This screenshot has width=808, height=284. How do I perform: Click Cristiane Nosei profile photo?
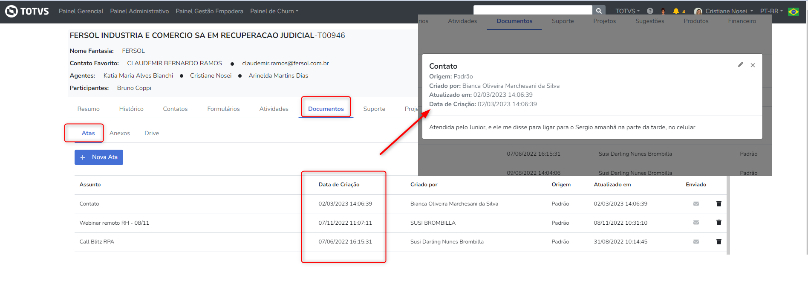698,12
